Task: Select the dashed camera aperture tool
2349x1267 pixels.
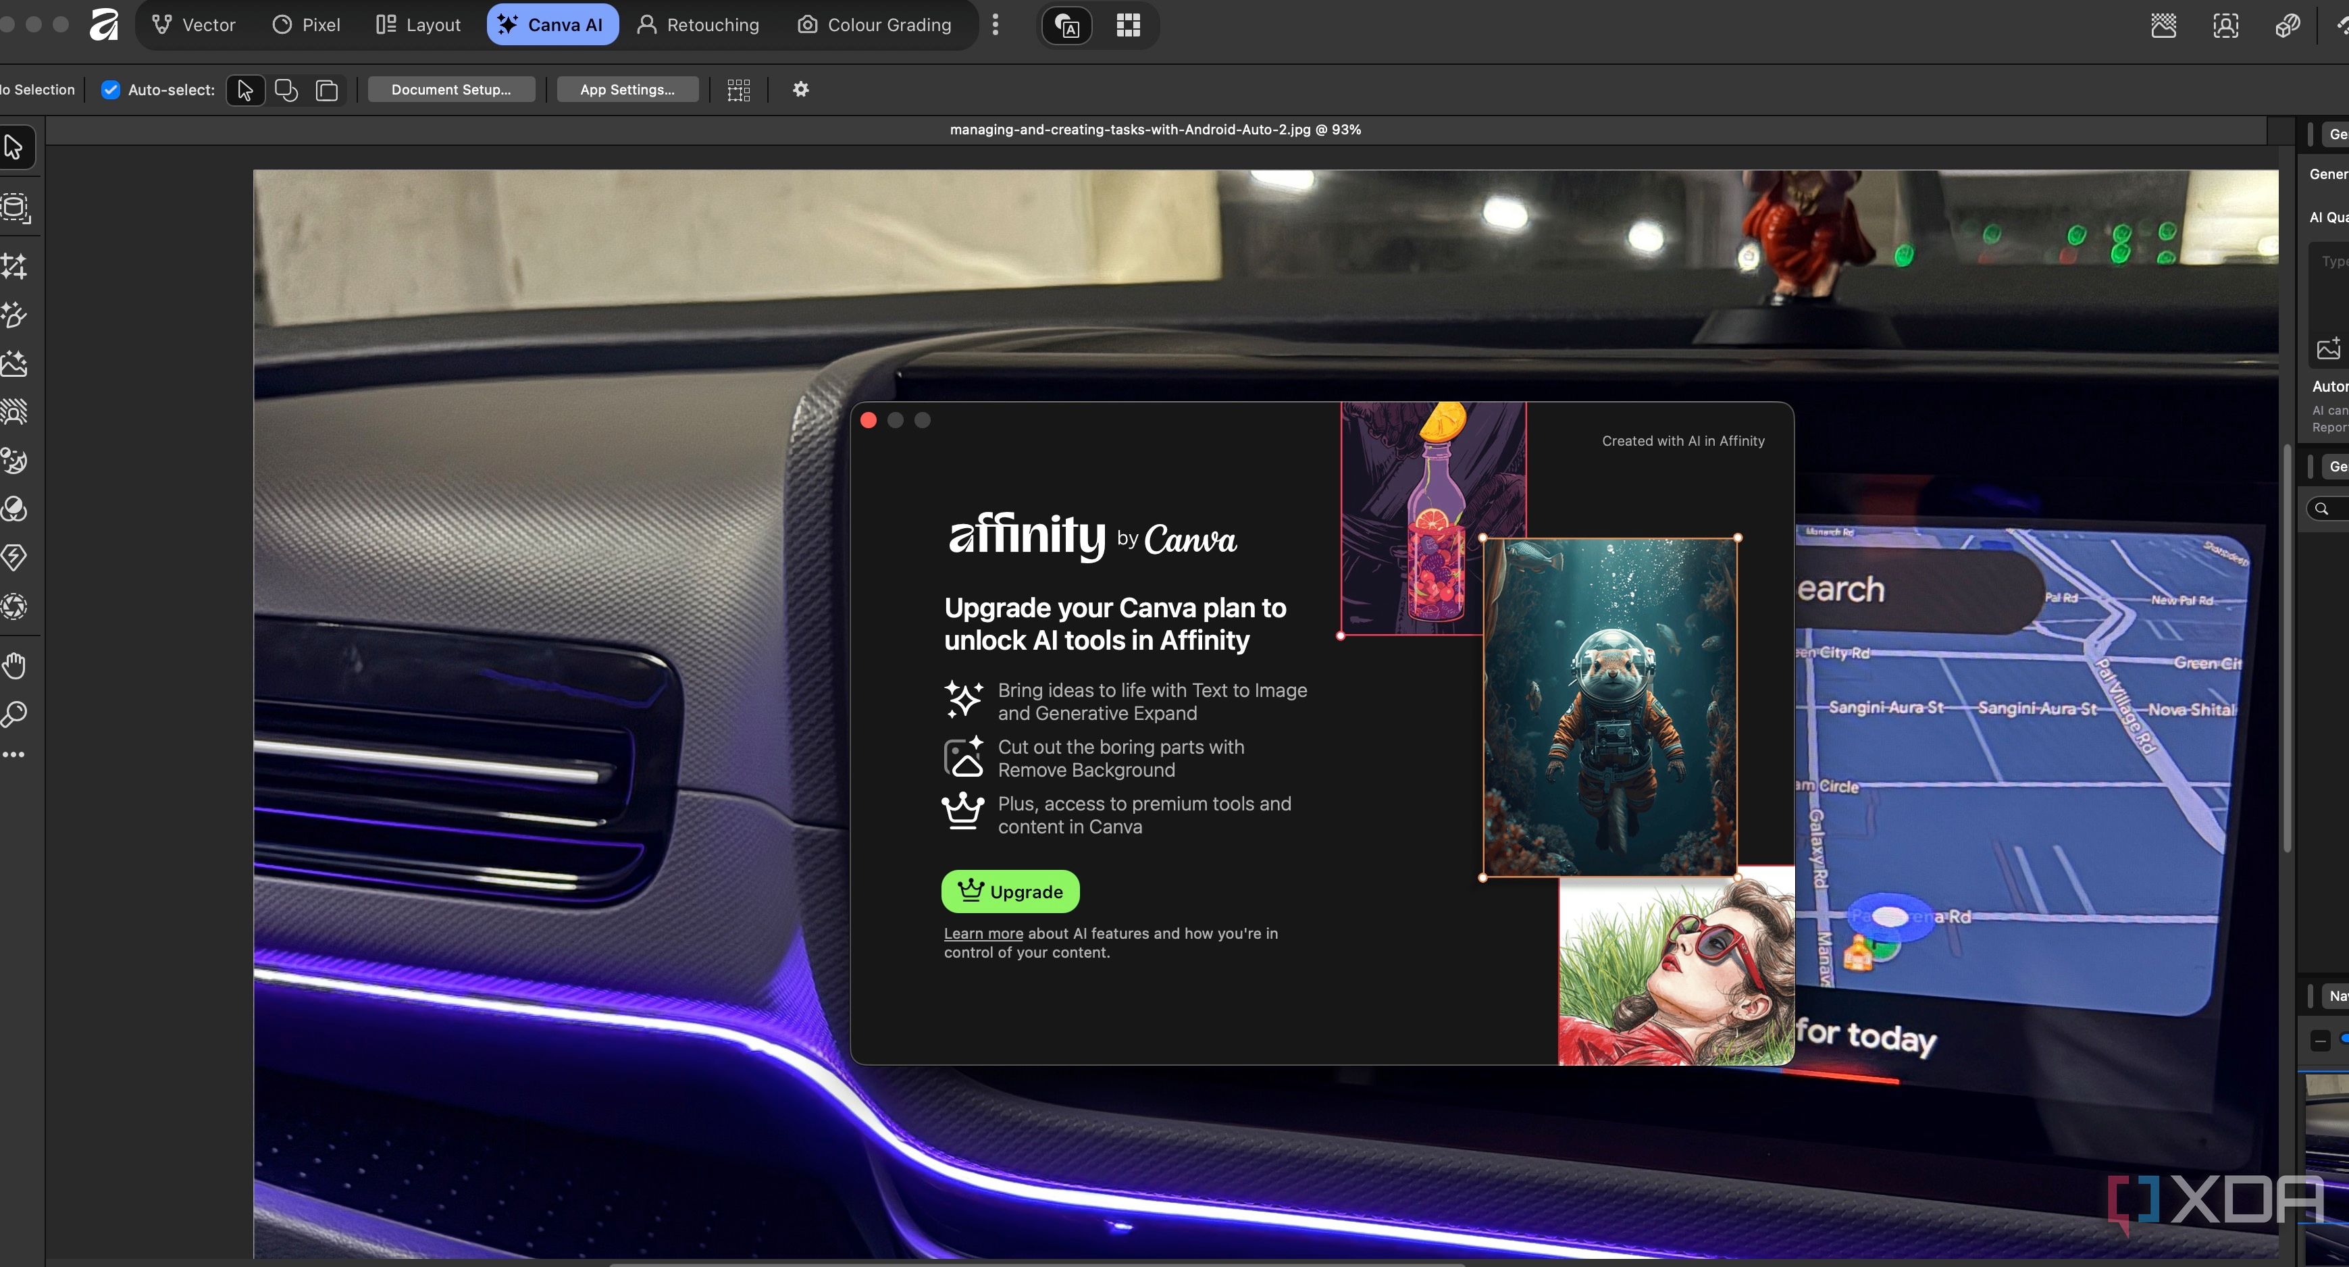Action: pyautogui.click(x=14, y=606)
